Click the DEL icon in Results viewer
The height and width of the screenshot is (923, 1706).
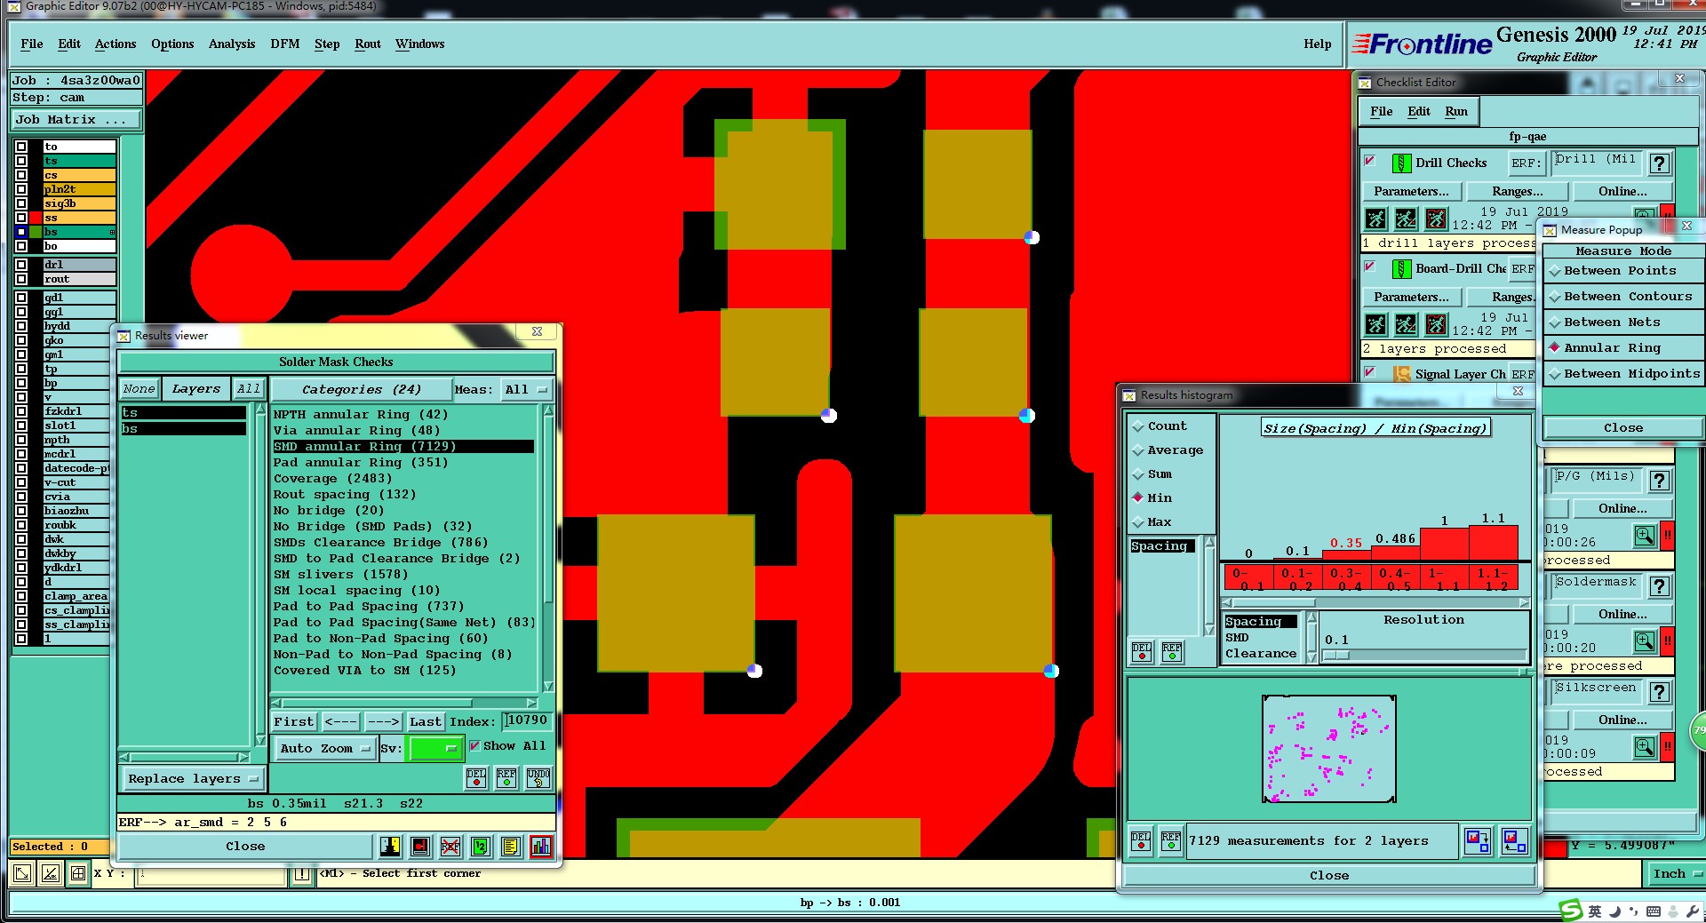(476, 778)
